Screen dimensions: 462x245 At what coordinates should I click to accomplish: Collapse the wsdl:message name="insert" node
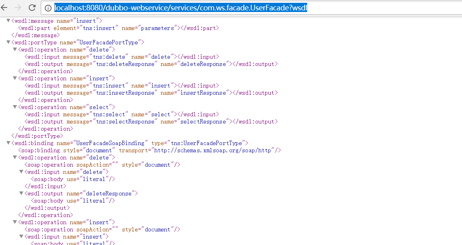pyautogui.click(x=8, y=21)
